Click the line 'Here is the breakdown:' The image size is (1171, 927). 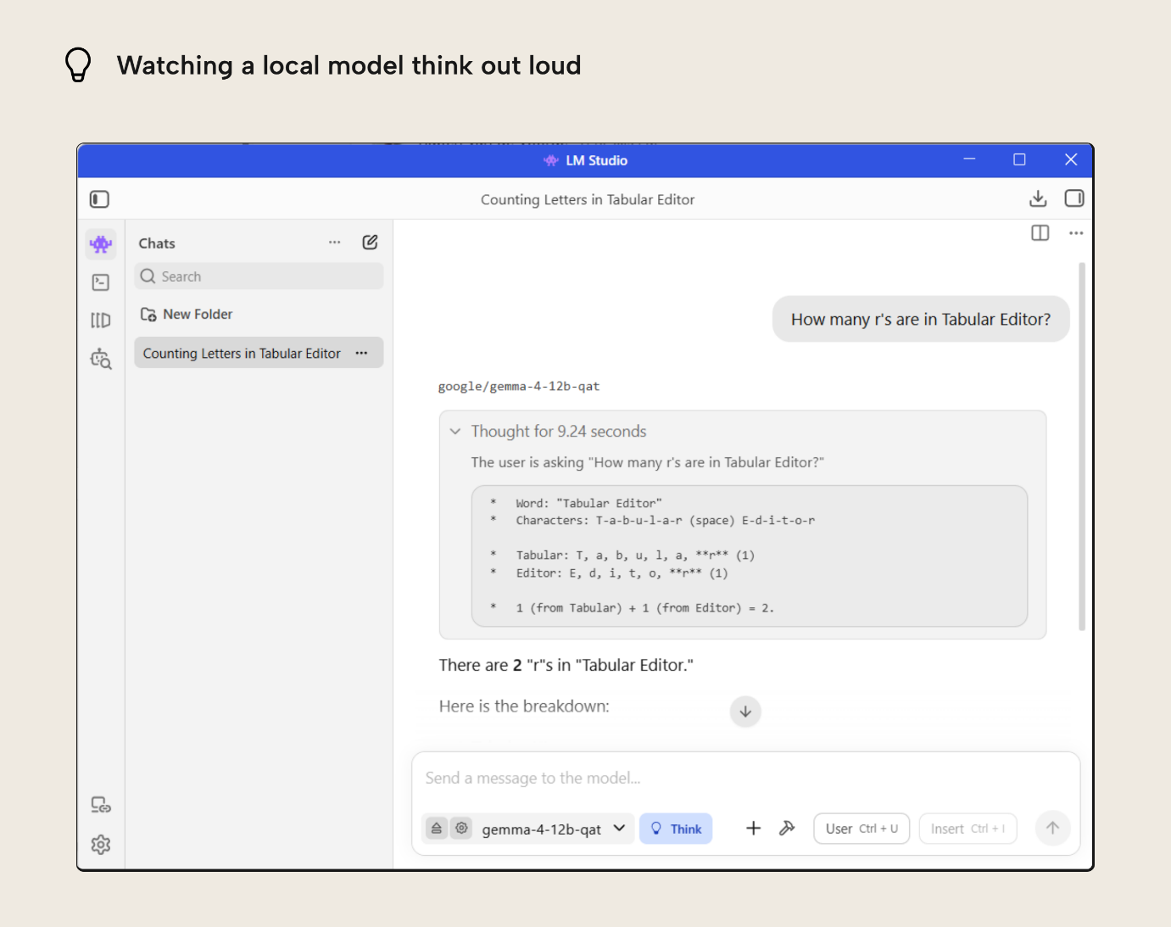point(524,706)
